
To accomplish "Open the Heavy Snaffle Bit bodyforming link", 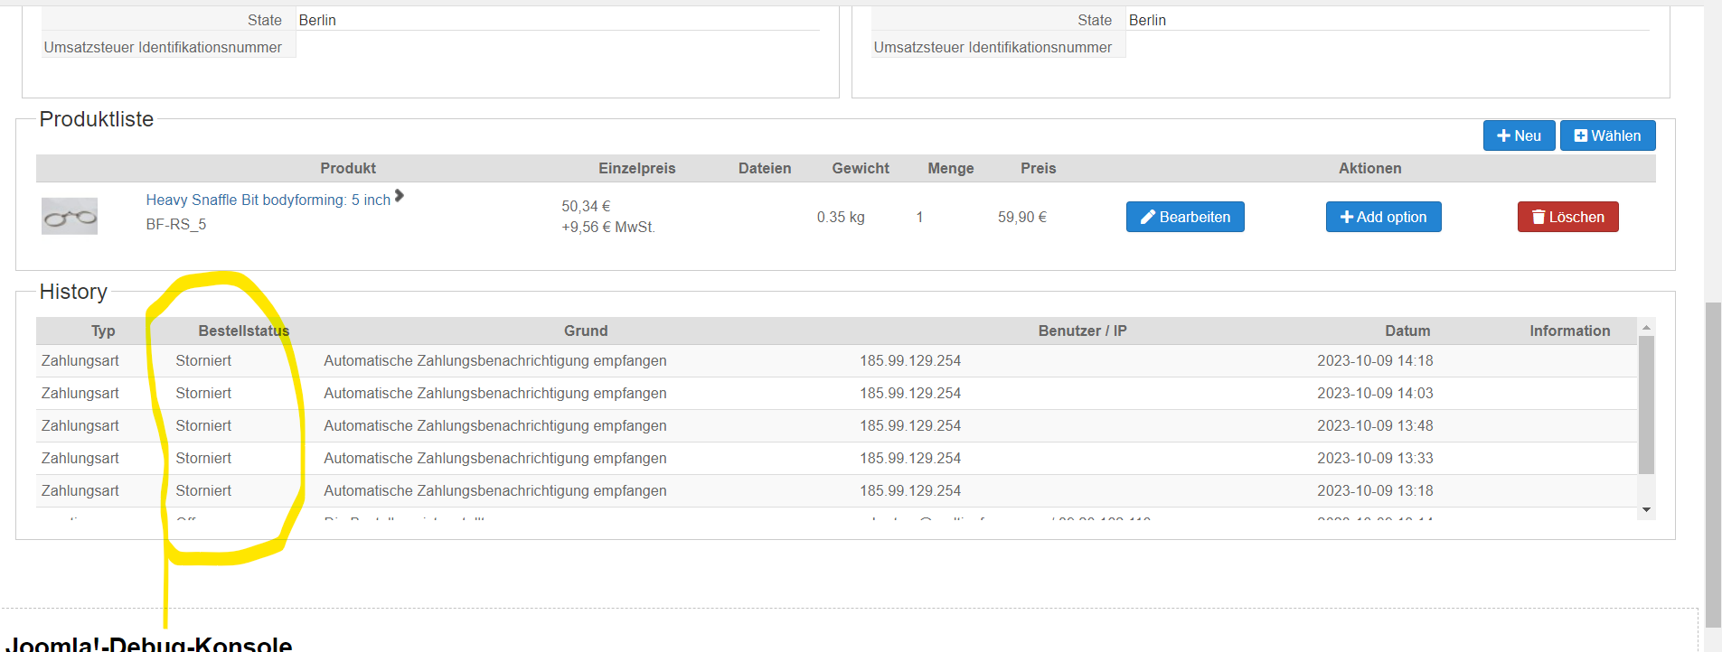I will 268,200.
